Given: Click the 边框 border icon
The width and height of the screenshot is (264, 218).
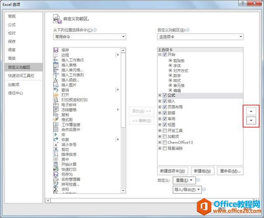Looking at the screenshot, I should (x=56, y=55).
